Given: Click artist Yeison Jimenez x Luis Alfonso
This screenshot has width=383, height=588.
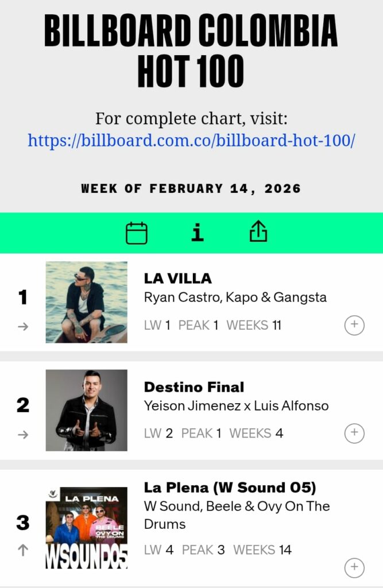Looking at the screenshot, I should 236,406.
